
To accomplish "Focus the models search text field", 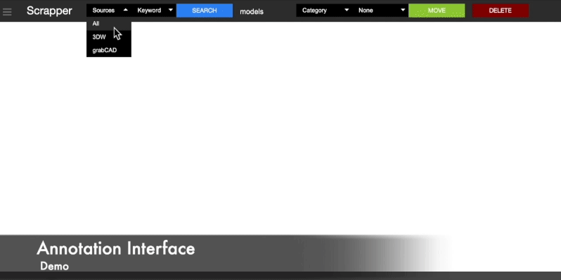I will [252, 11].
